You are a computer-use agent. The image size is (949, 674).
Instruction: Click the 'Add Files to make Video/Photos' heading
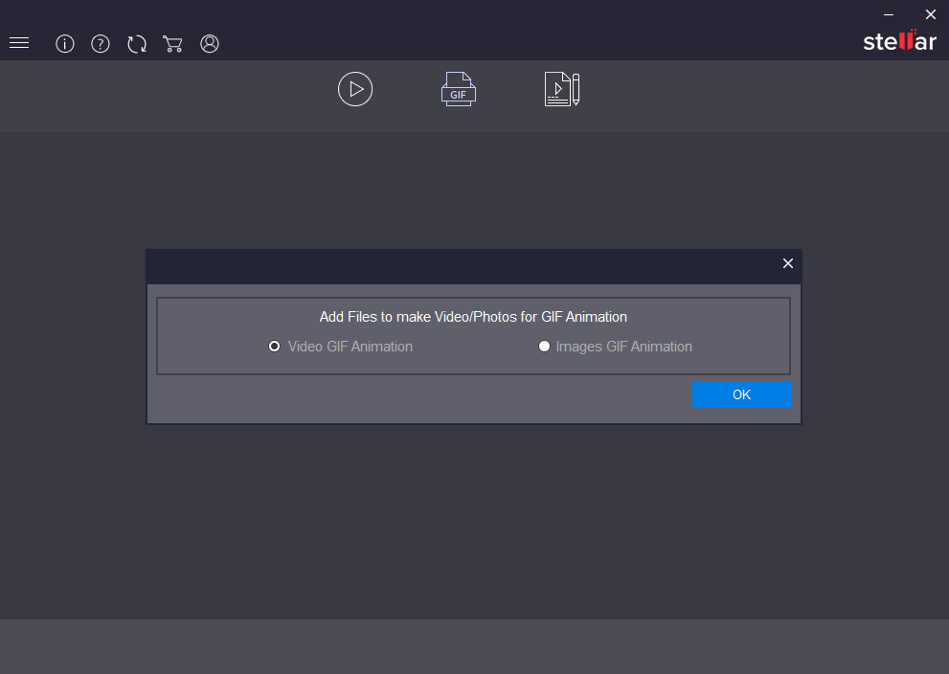[473, 317]
